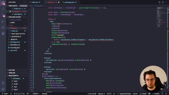The height and width of the screenshot is (95, 169).
Task: Change encoding via UTF-8 status item
Action: 109,94
